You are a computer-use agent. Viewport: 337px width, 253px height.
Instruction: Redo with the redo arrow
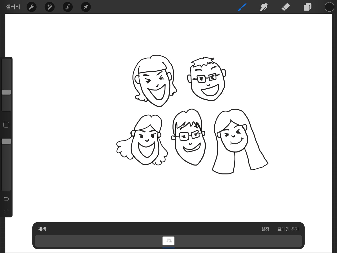coord(6,211)
